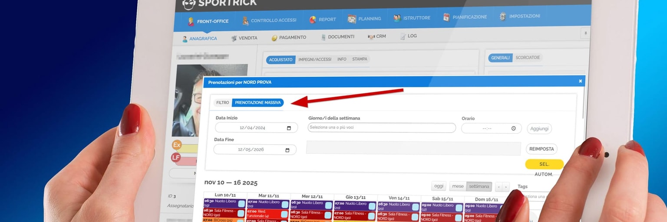Open the Istruttore section icon

[x=397, y=18]
